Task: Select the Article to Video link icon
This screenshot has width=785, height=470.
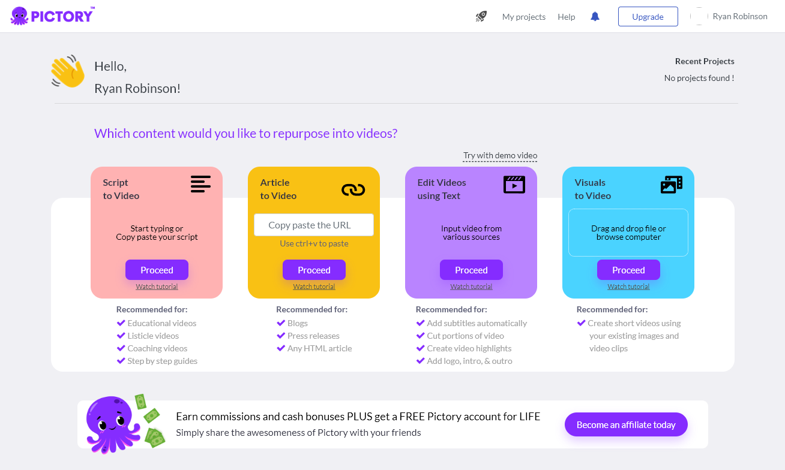Action: tap(353, 189)
